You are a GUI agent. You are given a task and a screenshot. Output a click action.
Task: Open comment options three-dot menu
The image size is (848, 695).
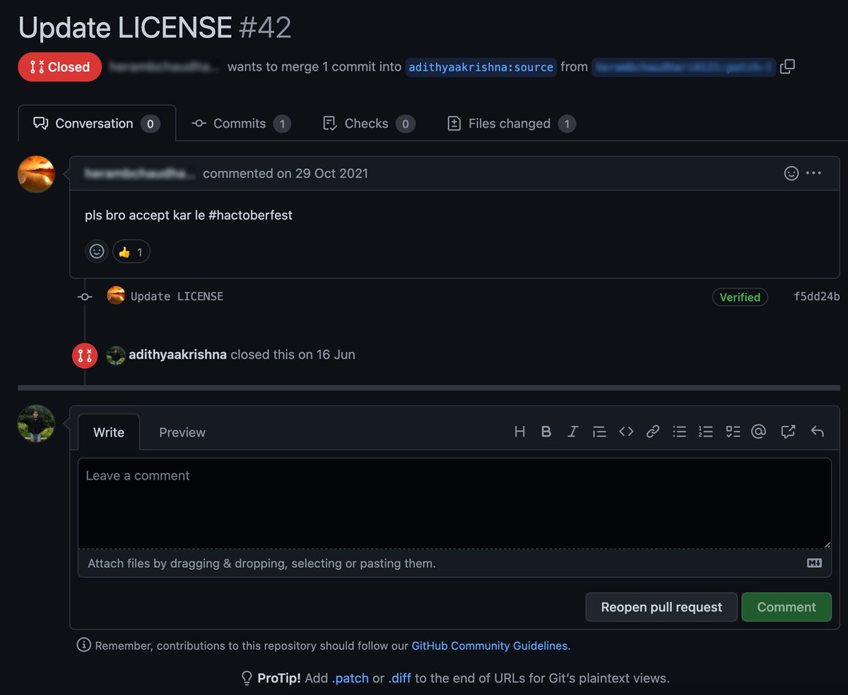point(813,173)
